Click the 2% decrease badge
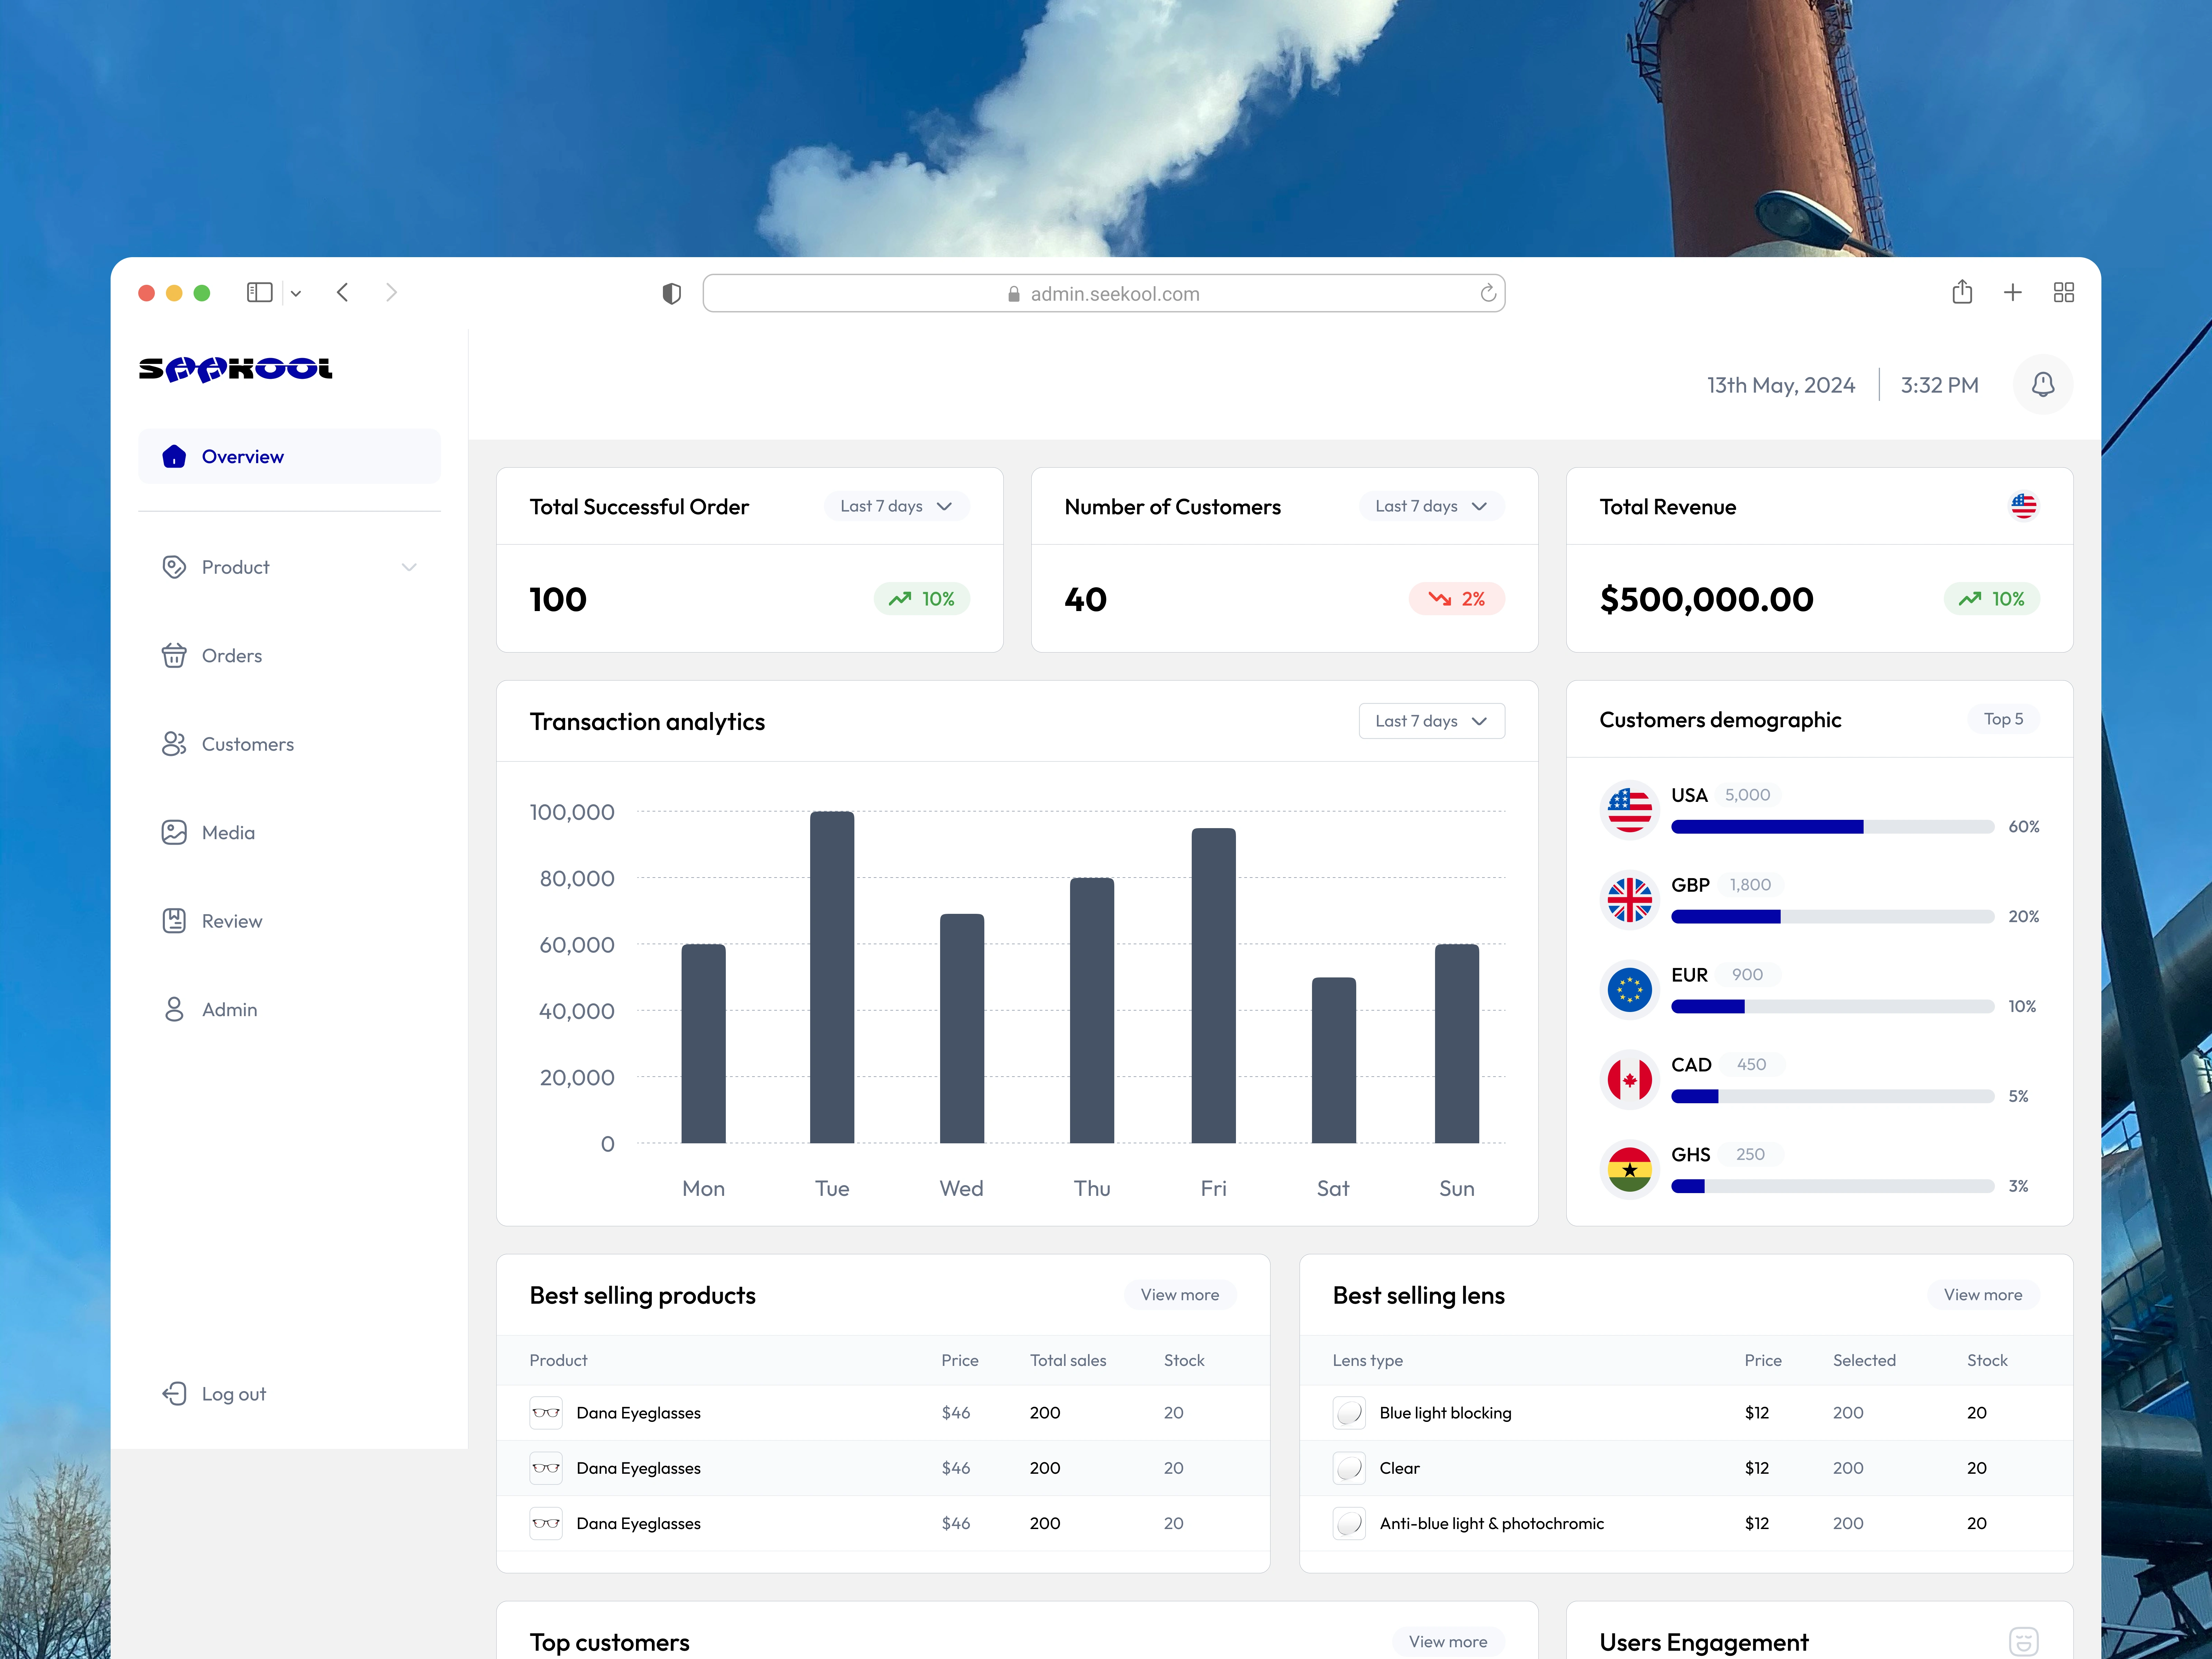The height and width of the screenshot is (1659, 2212). pyautogui.click(x=1457, y=599)
